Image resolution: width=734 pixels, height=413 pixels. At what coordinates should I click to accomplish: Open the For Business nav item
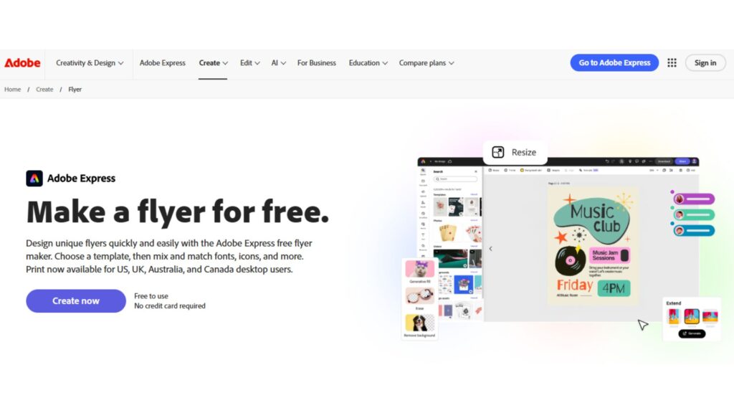316,63
